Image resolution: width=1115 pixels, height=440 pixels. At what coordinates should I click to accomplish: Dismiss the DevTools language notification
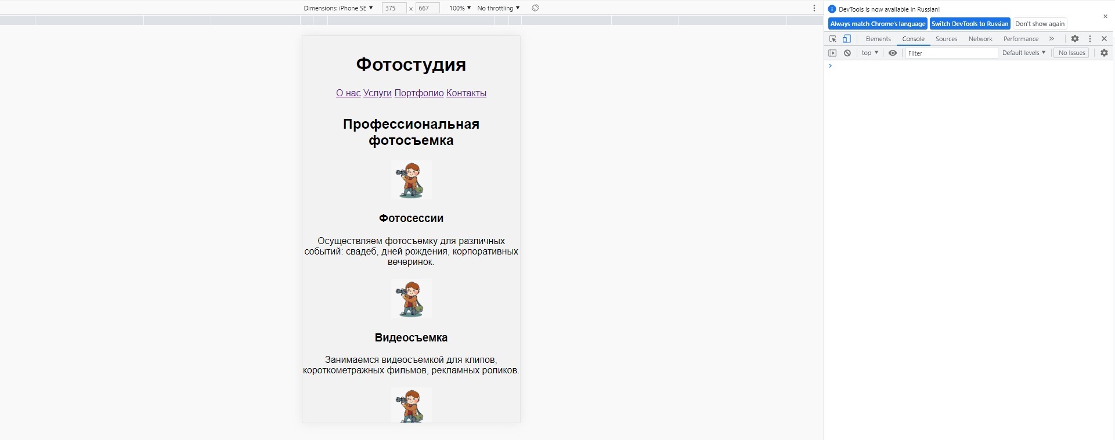click(1105, 16)
